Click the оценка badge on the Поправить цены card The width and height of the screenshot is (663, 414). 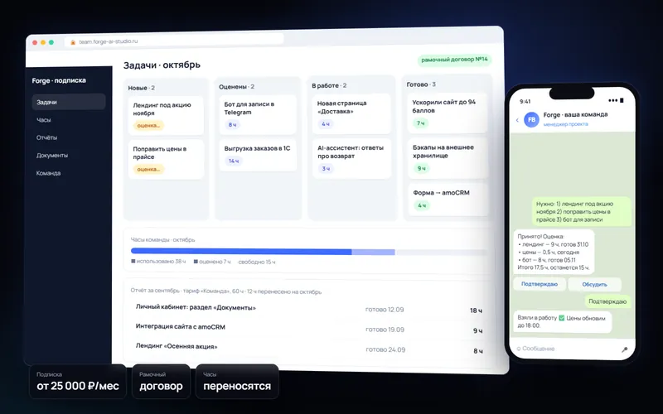click(148, 170)
